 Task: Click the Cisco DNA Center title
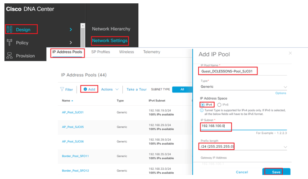click(30, 9)
